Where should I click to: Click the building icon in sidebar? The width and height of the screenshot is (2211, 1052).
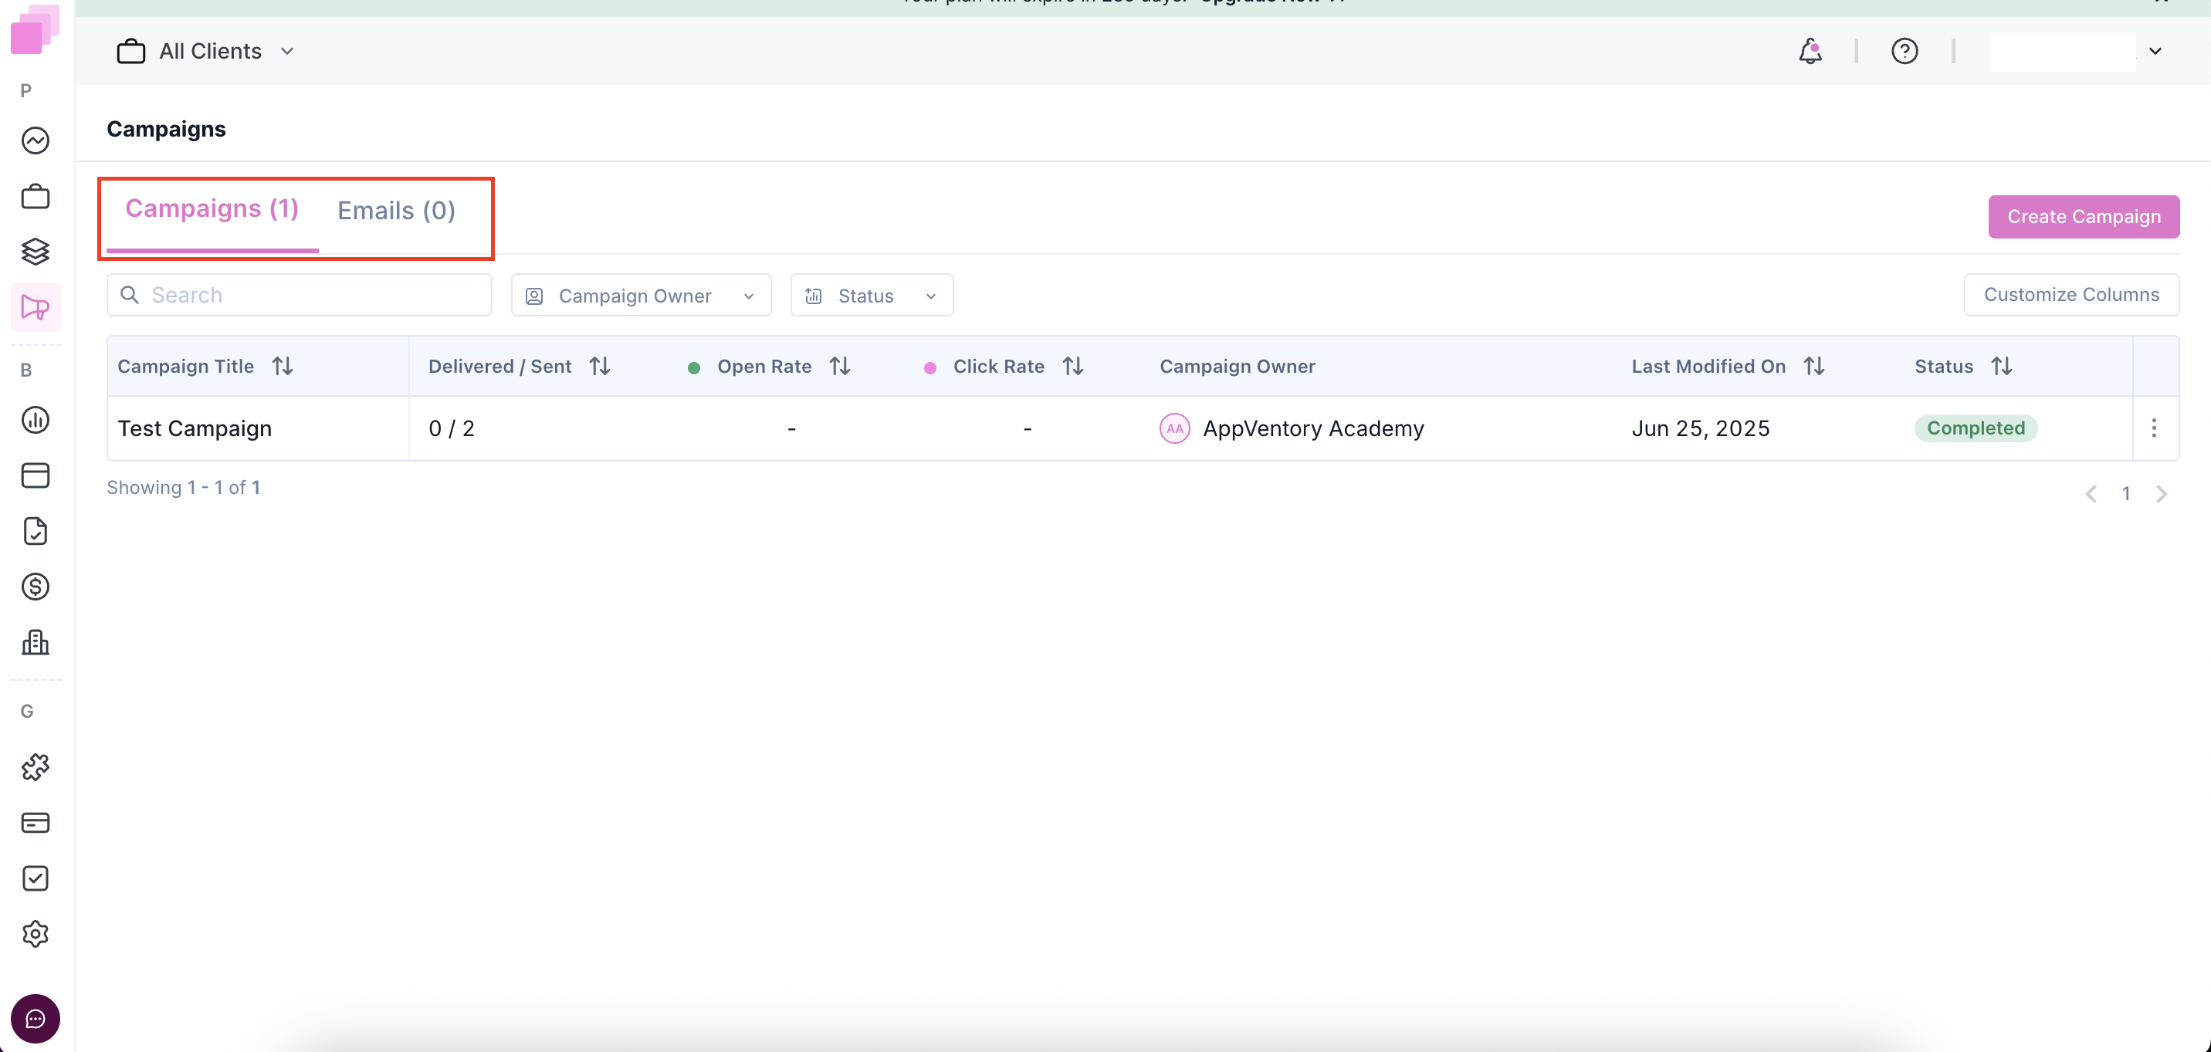pyautogui.click(x=36, y=643)
